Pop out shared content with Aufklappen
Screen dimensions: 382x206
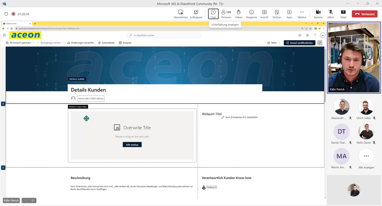click(196, 14)
